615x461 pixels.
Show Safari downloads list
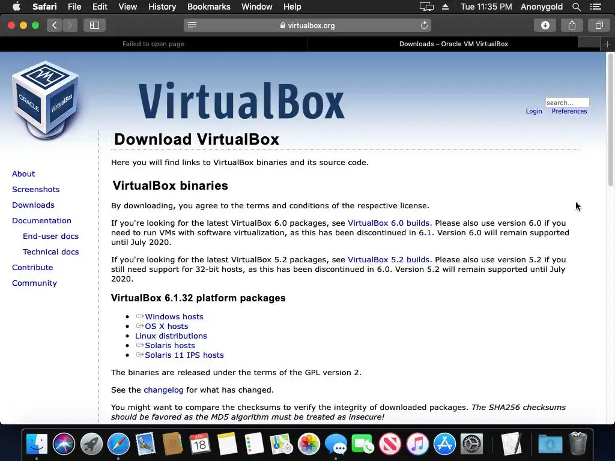(545, 25)
